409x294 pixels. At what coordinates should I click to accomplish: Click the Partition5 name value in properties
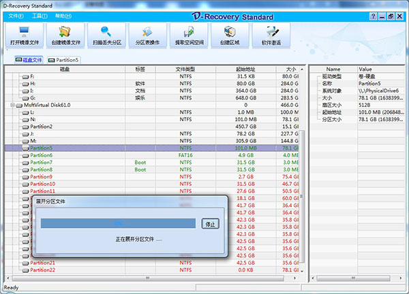[369, 84]
